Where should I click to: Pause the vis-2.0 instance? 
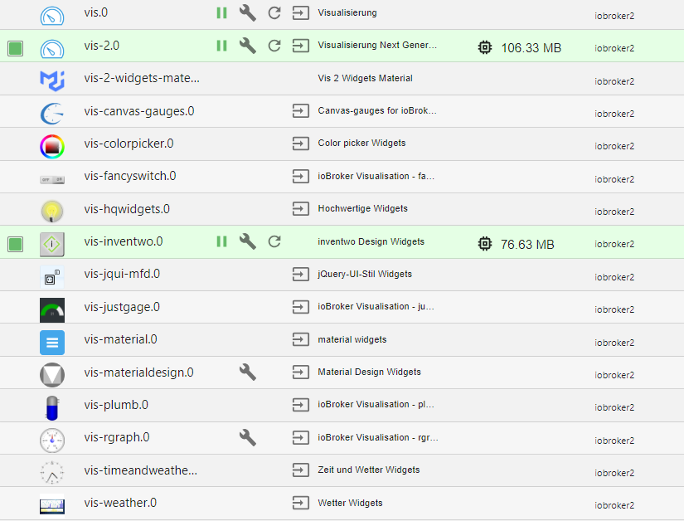(x=221, y=46)
